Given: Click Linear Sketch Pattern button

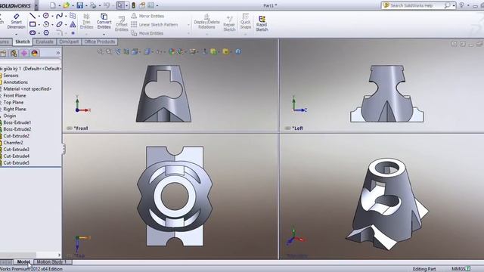Looking at the screenshot, I should point(154,24).
